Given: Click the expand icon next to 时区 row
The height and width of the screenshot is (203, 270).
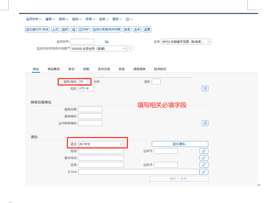Looking at the screenshot, I should point(204,89).
